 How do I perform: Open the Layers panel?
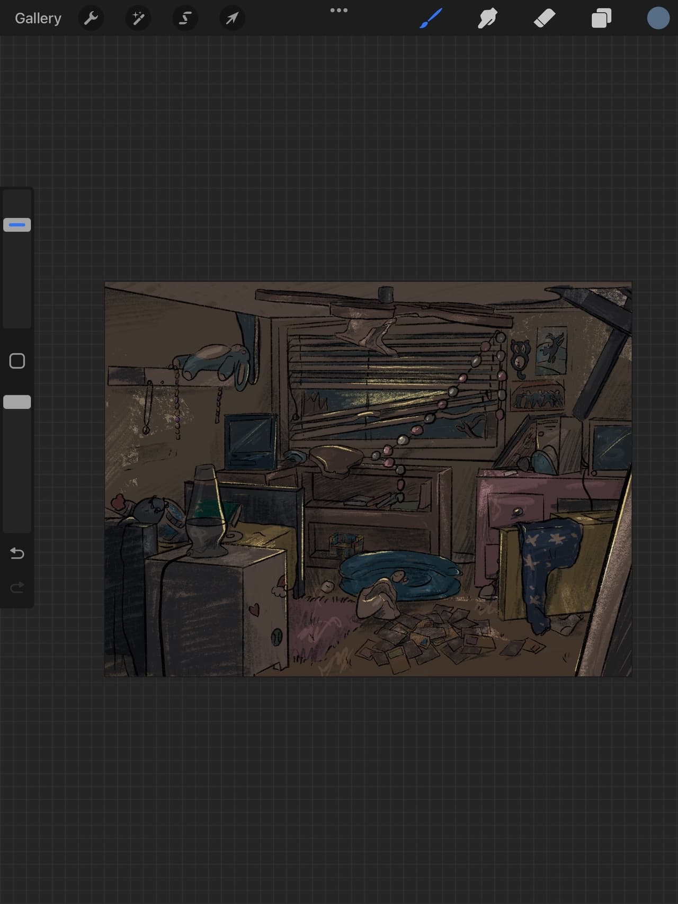click(x=601, y=19)
